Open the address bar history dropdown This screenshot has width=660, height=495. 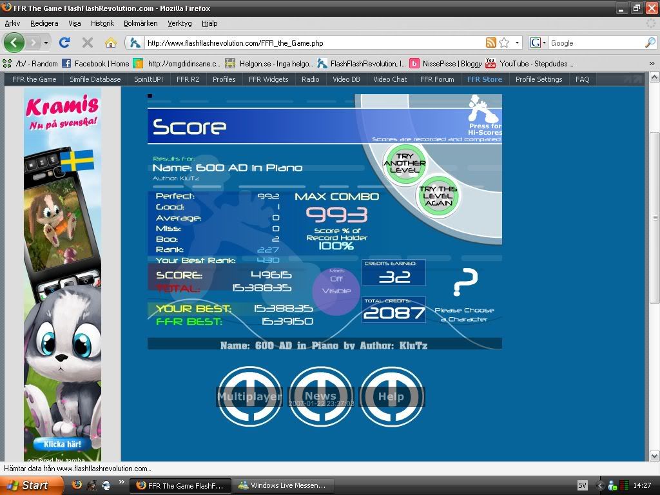[517, 43]
